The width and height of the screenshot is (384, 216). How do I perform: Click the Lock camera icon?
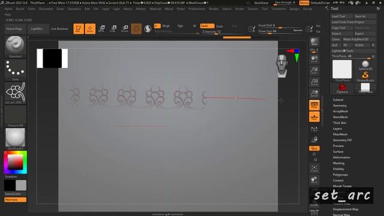(314, 140)
